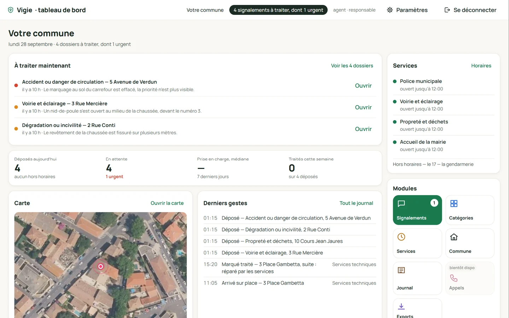Click the green status dot for Propreté et déchets
The height and width of the screenshot is (318, 509).
[x=395, y=122]
